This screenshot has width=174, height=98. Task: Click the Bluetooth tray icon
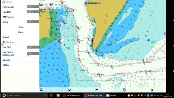pos(145,96)
